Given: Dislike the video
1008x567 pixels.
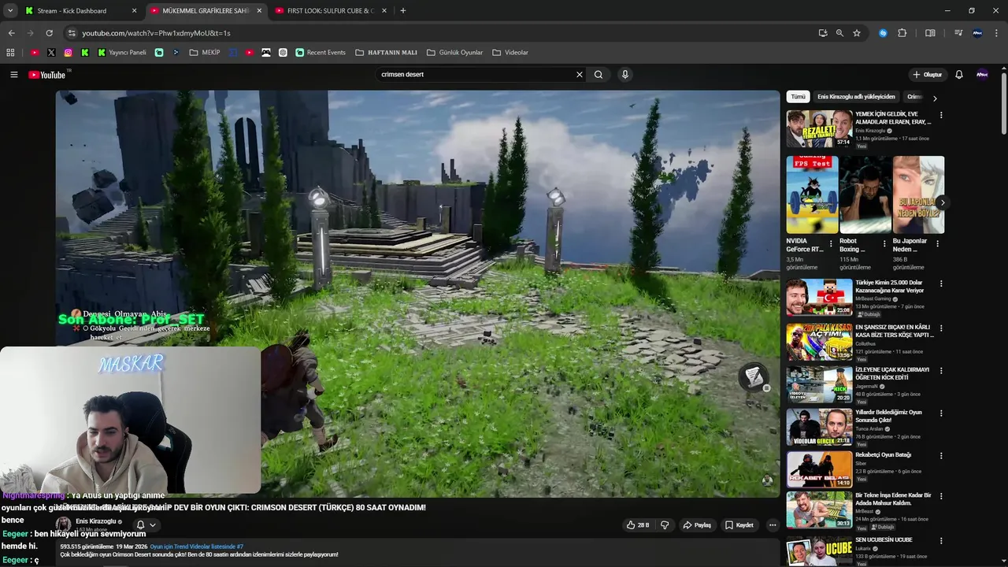Looking at the screenshot, I should (665, 525).
